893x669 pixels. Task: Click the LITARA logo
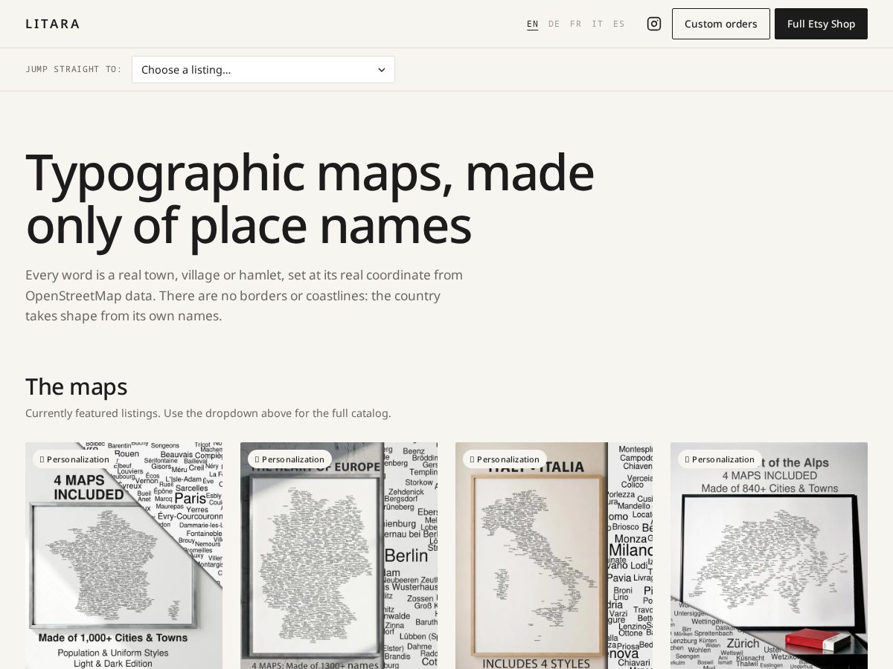53,24
